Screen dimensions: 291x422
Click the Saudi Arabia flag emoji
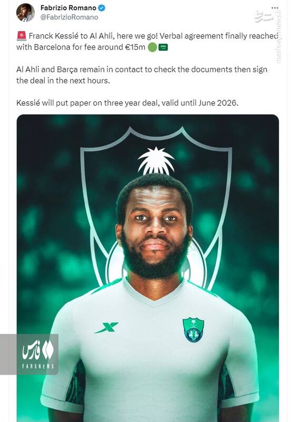(163, 47)
